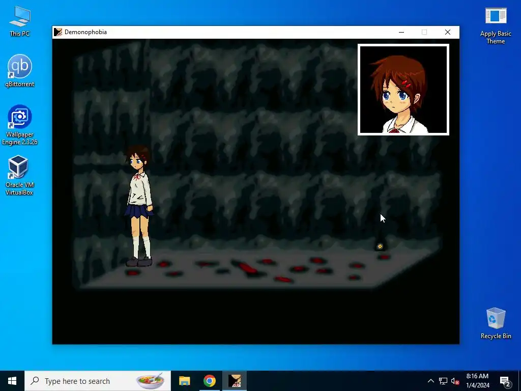Open the notification center icon

(x=505, y=381)
